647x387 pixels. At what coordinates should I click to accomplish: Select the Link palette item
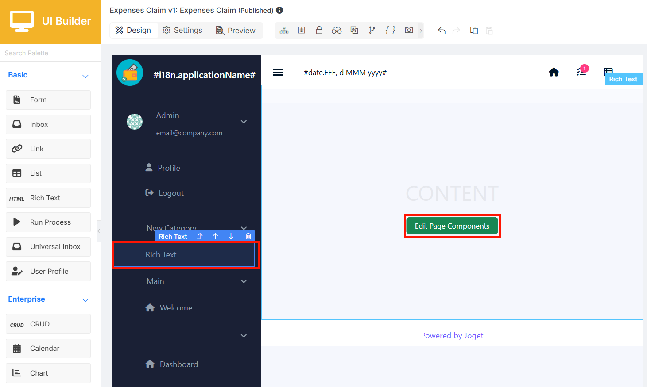coord(48,149)
